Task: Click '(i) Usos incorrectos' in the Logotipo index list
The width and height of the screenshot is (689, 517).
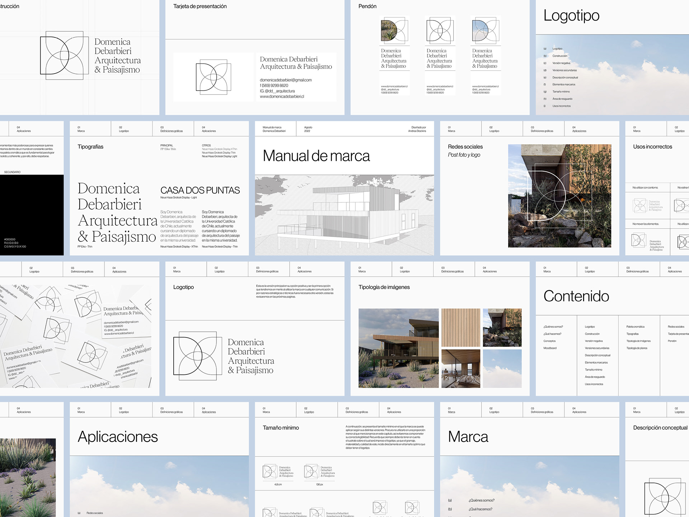Action: (x=557, y=106)
